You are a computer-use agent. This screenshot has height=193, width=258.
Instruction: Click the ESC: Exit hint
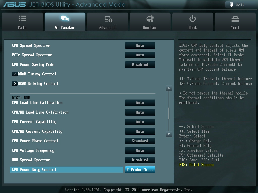point(210,160)
